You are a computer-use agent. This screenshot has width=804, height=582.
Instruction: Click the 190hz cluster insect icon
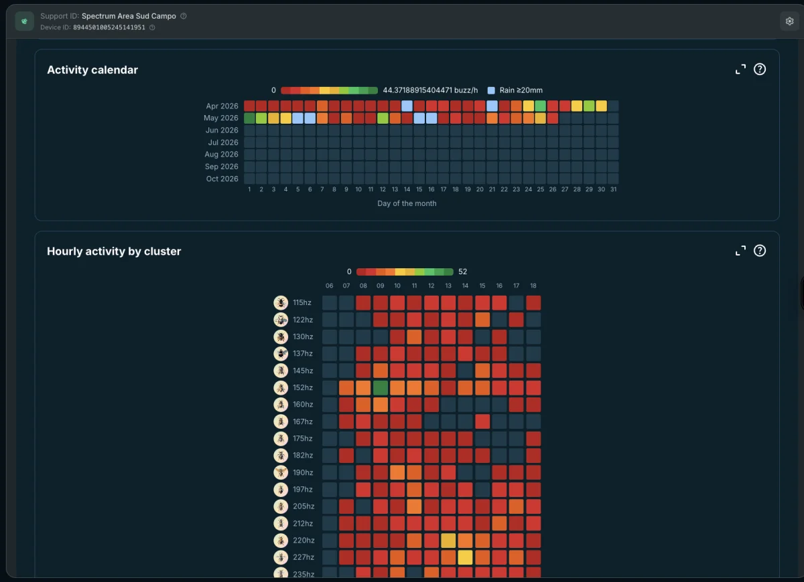point(281,472)
